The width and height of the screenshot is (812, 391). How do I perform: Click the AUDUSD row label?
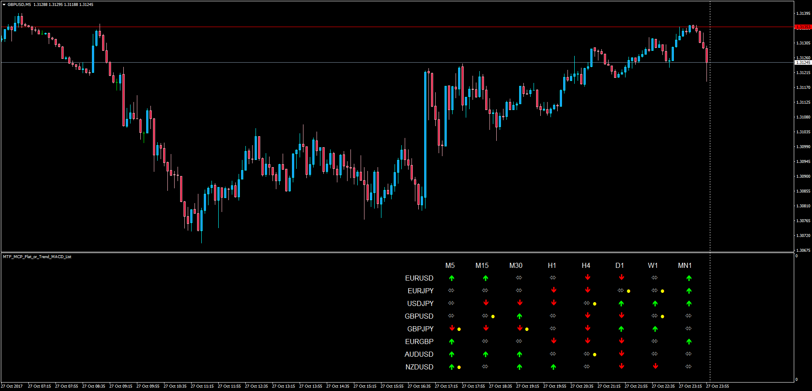pyautogui.click(x=419, y=355)
